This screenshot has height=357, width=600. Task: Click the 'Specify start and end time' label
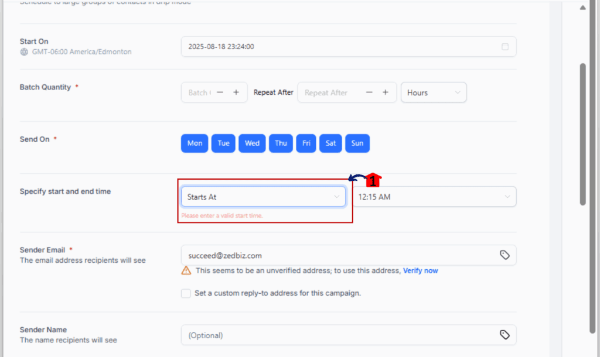(65, 191)
